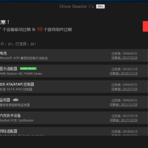Click 已安装: 2006/6/21 in the IDE ATA/ATAPI row
This screenshot has width=148, height=148.
[125, 85]
